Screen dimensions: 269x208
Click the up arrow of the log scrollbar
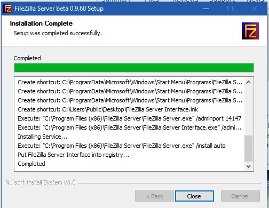coord(249,82)
